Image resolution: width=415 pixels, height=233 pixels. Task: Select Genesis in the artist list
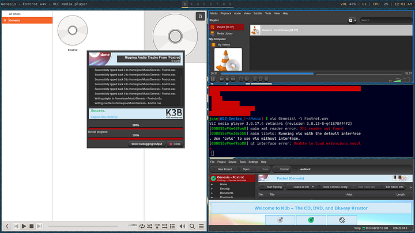pos(27,20)
